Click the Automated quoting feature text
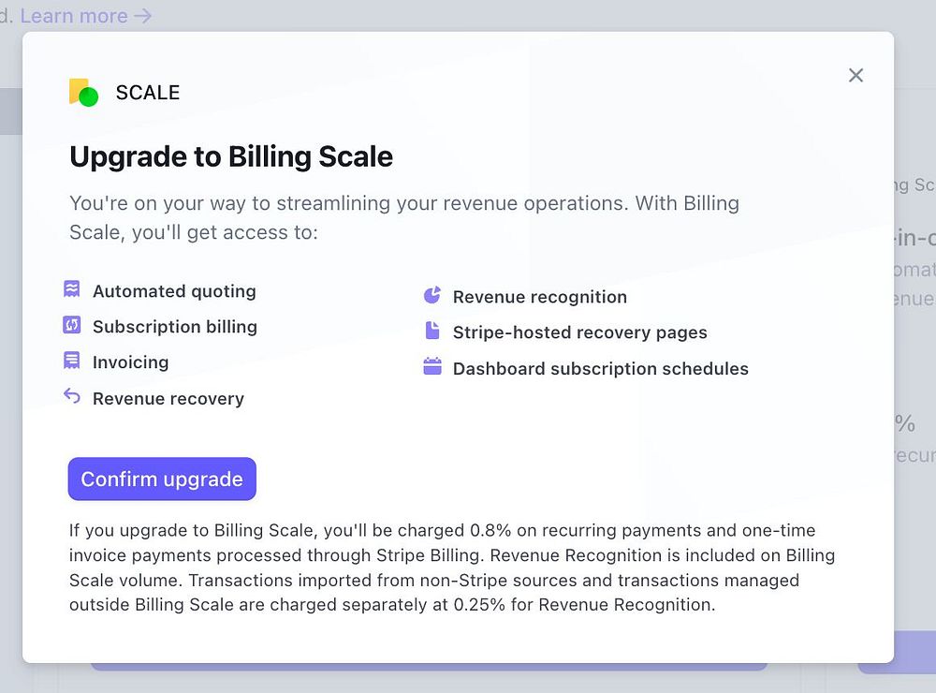Viewport: 936px width, 693px height. coord(174,291)
